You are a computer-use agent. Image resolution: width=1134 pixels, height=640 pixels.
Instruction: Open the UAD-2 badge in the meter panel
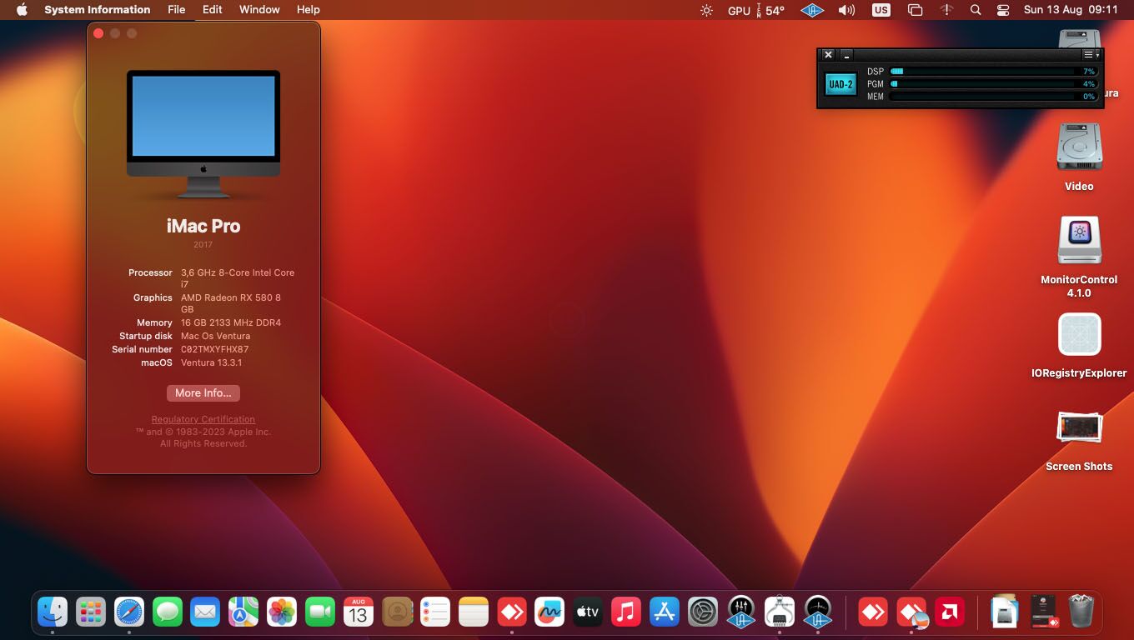pyautogui.click(x=840, y=83)
